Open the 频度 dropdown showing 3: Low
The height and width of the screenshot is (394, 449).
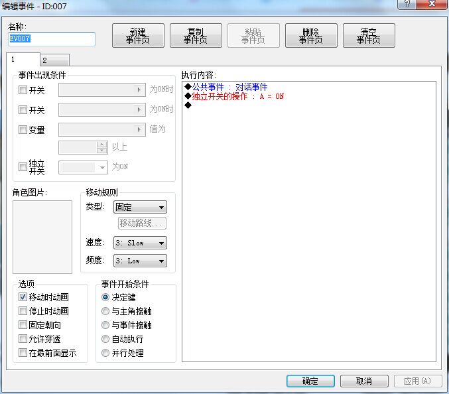[x=140, y=261]
